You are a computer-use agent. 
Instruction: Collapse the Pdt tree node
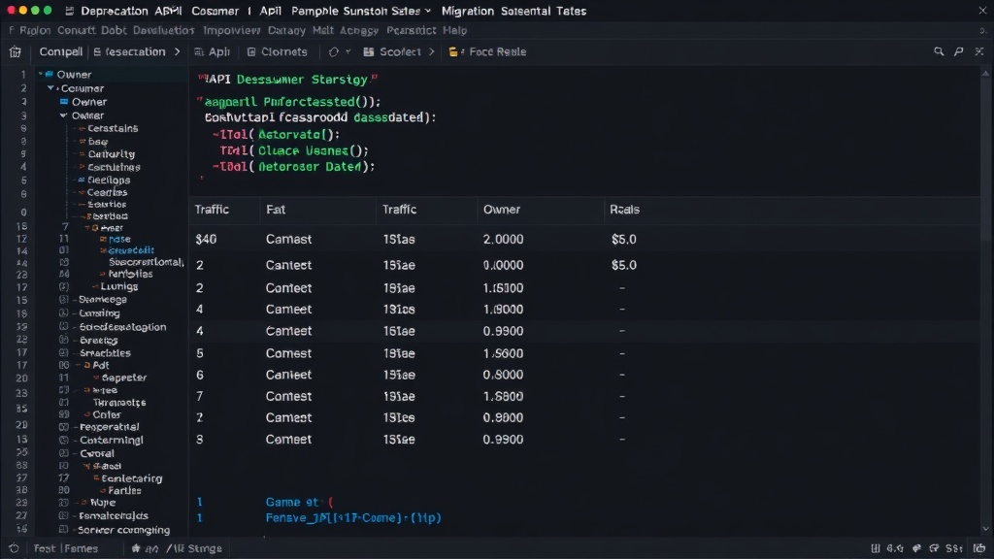[79, 365]
